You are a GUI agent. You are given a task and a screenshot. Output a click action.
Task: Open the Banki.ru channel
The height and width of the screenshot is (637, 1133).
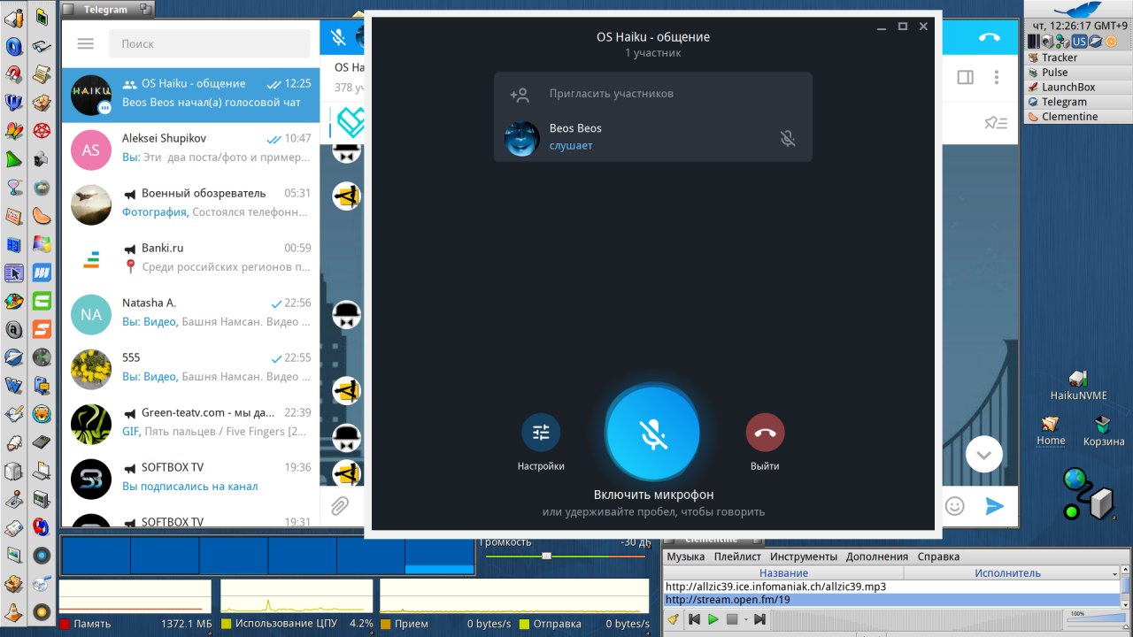click(x=190, y=260)
